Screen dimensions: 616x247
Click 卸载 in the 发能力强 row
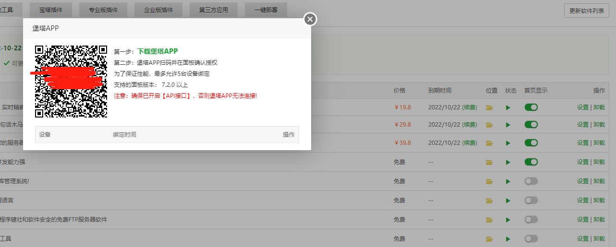[599, 162]
